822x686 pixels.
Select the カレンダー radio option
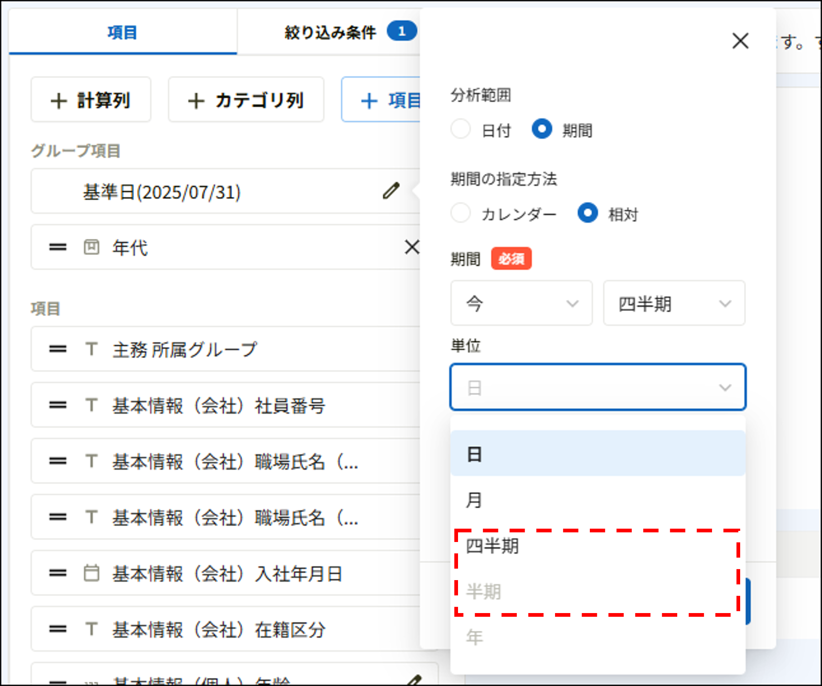click(x=461, y=213)
